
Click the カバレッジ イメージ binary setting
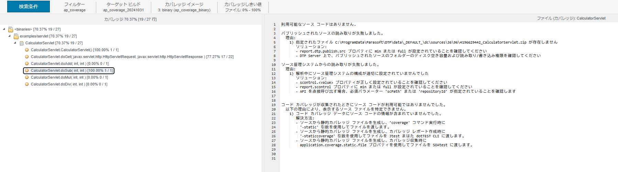[184, 7]
